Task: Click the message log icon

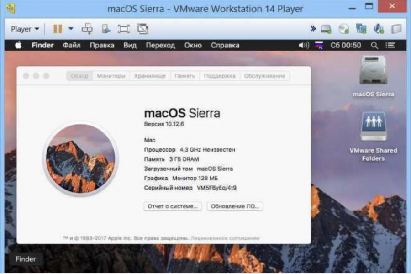Action: pyautogui.click(x=396, y=29)
